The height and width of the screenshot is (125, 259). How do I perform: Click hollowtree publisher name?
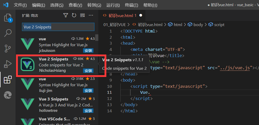point(48,111)
